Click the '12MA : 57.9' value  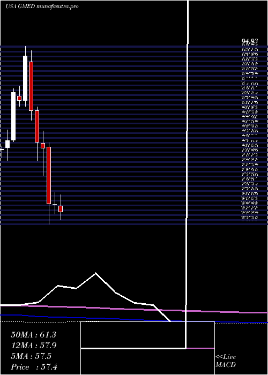click(33, 346)
